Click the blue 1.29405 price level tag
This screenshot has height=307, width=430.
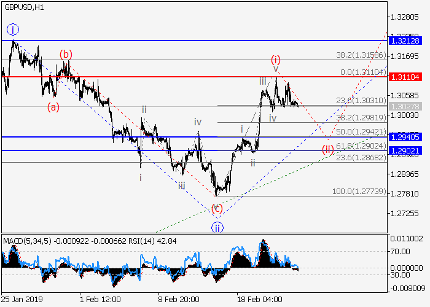tap(405, 137)
